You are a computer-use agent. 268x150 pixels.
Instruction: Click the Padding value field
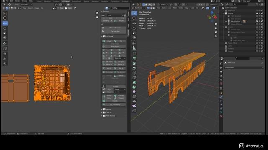click(108, 21)
